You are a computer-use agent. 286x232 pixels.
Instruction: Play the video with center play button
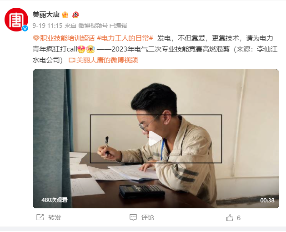(155, 139)
